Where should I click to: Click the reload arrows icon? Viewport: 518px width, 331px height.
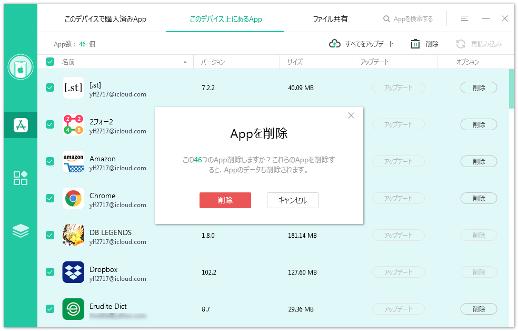tap(461, 44)
